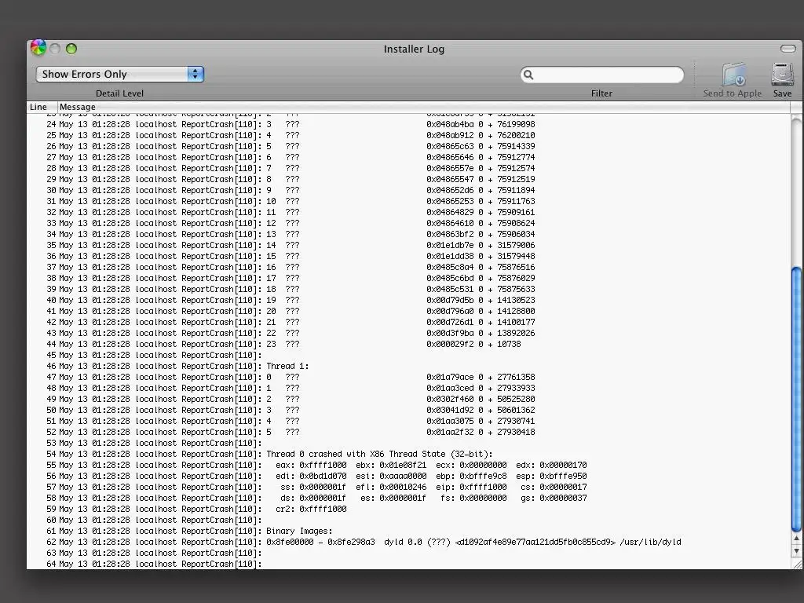
Task: Select log line 24 with 0x048ab4ba
Action: point(408,124)
